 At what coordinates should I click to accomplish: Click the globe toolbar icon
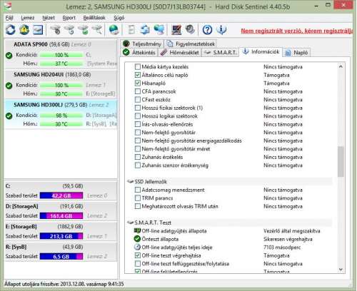coord(114,30)
